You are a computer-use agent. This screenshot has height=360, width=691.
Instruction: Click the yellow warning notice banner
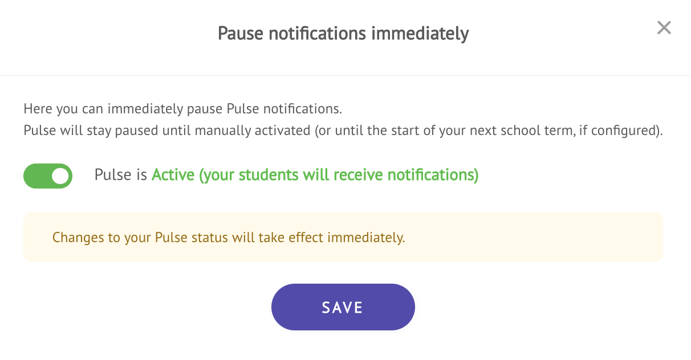[343, 237]
